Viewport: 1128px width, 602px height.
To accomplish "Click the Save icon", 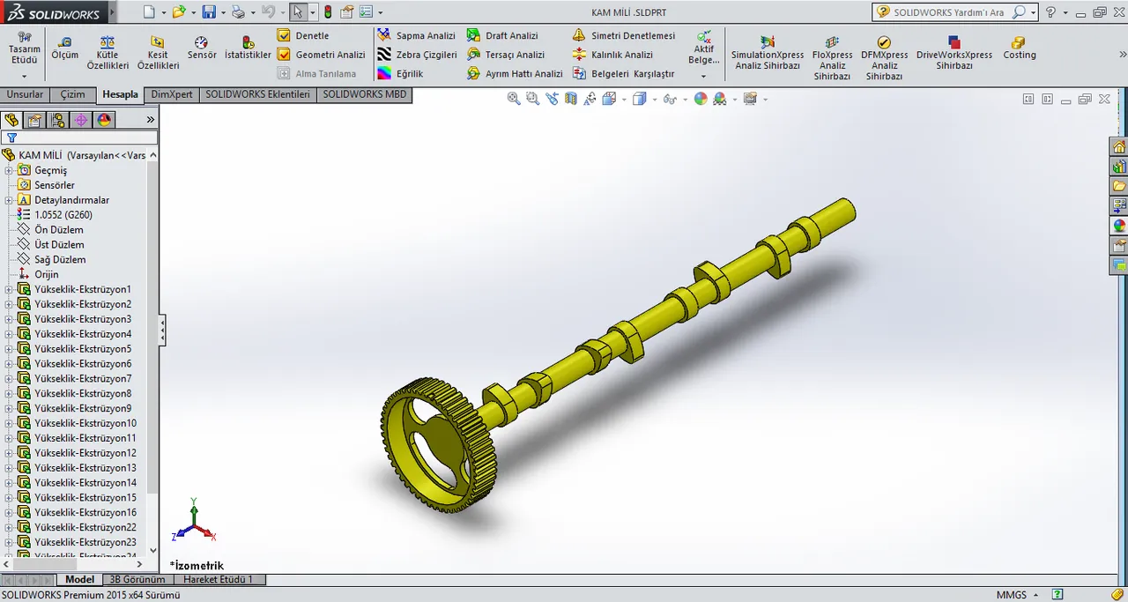I will [209, 12].
